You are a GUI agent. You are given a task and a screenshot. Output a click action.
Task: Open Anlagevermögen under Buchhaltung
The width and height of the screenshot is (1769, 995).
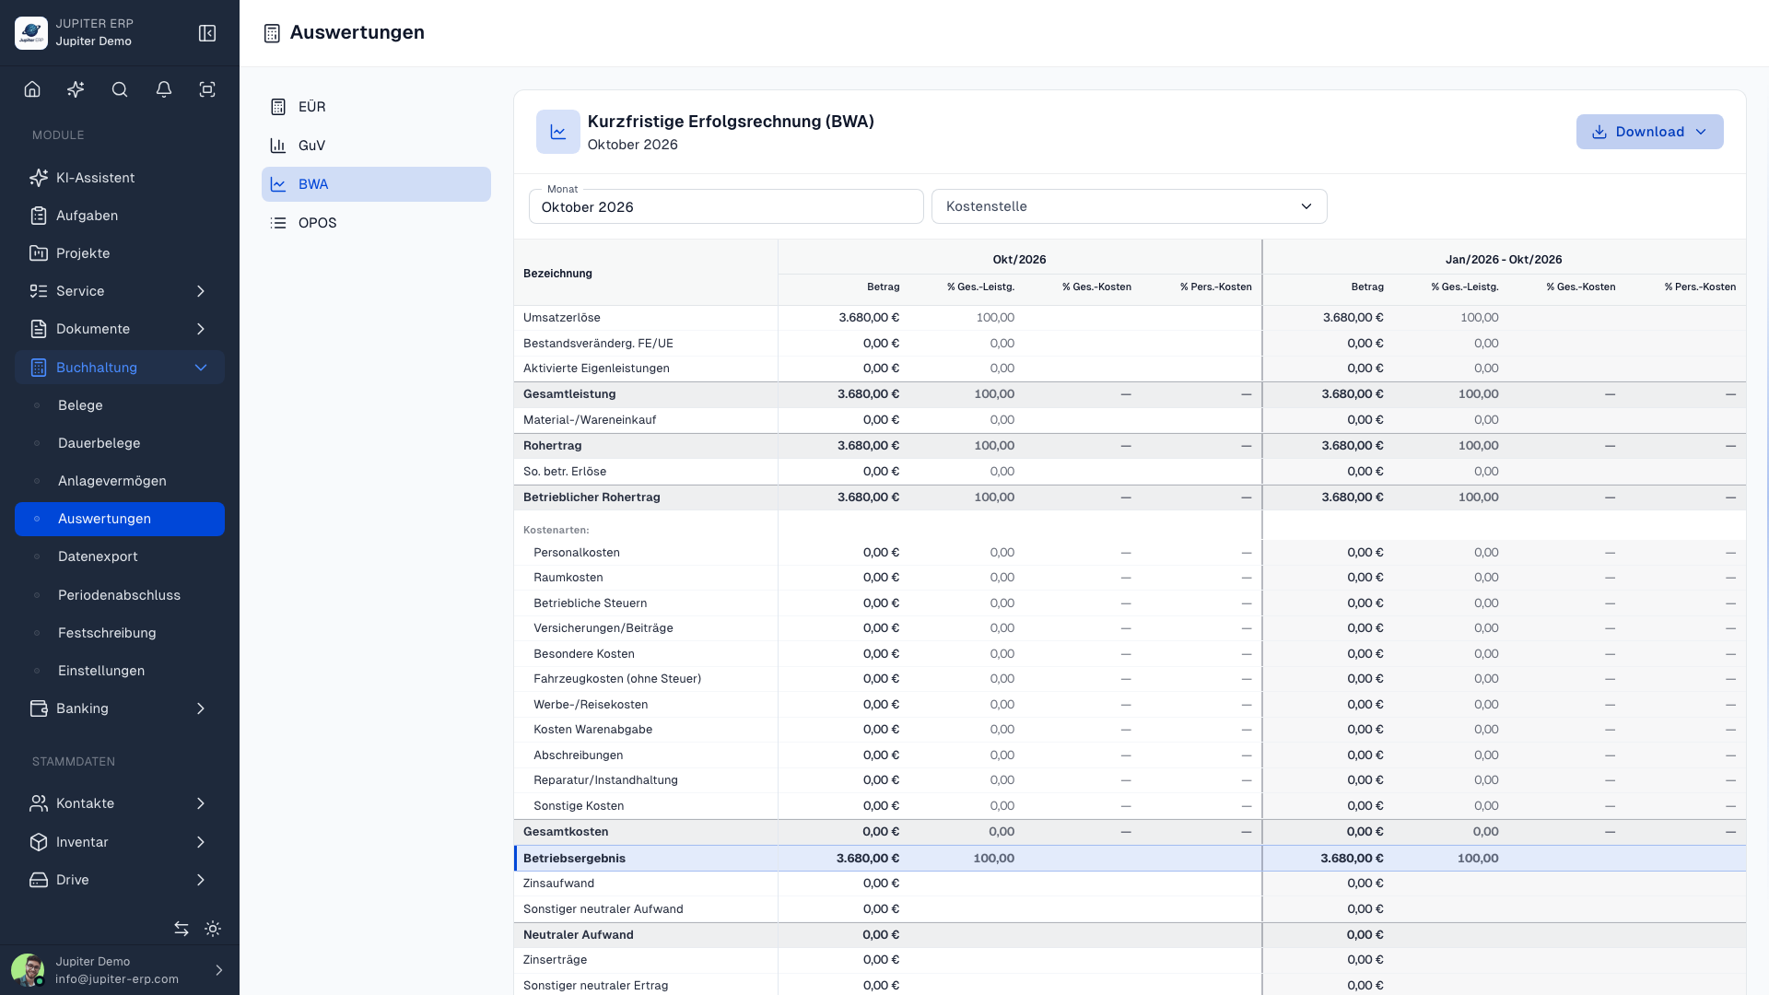(x=120, y=481)
